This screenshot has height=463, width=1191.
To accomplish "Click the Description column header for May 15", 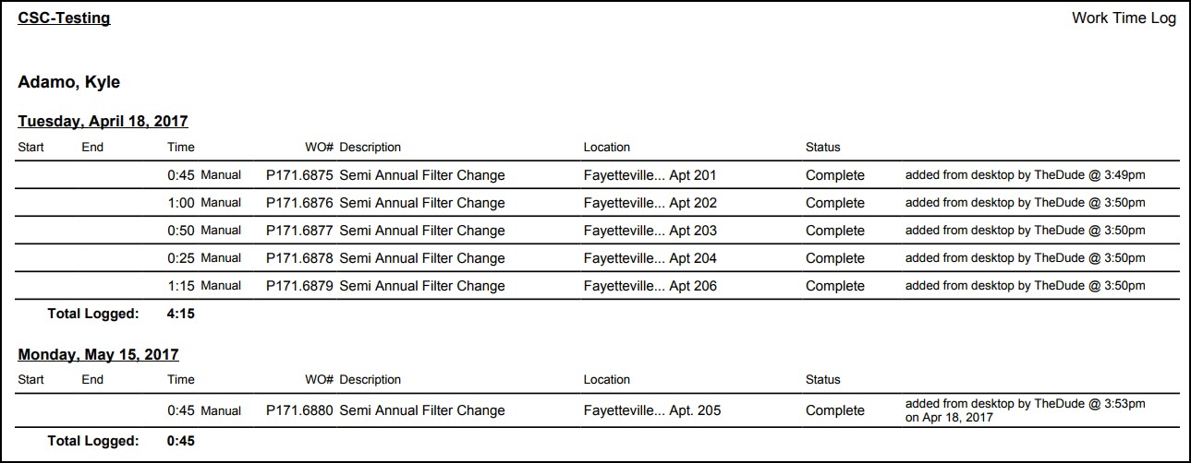I will tap(370, 379).
